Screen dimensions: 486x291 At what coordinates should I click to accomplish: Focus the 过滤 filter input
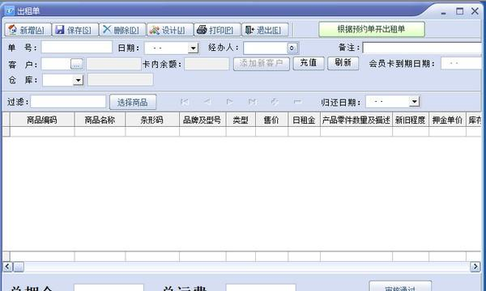pos(68,101)
